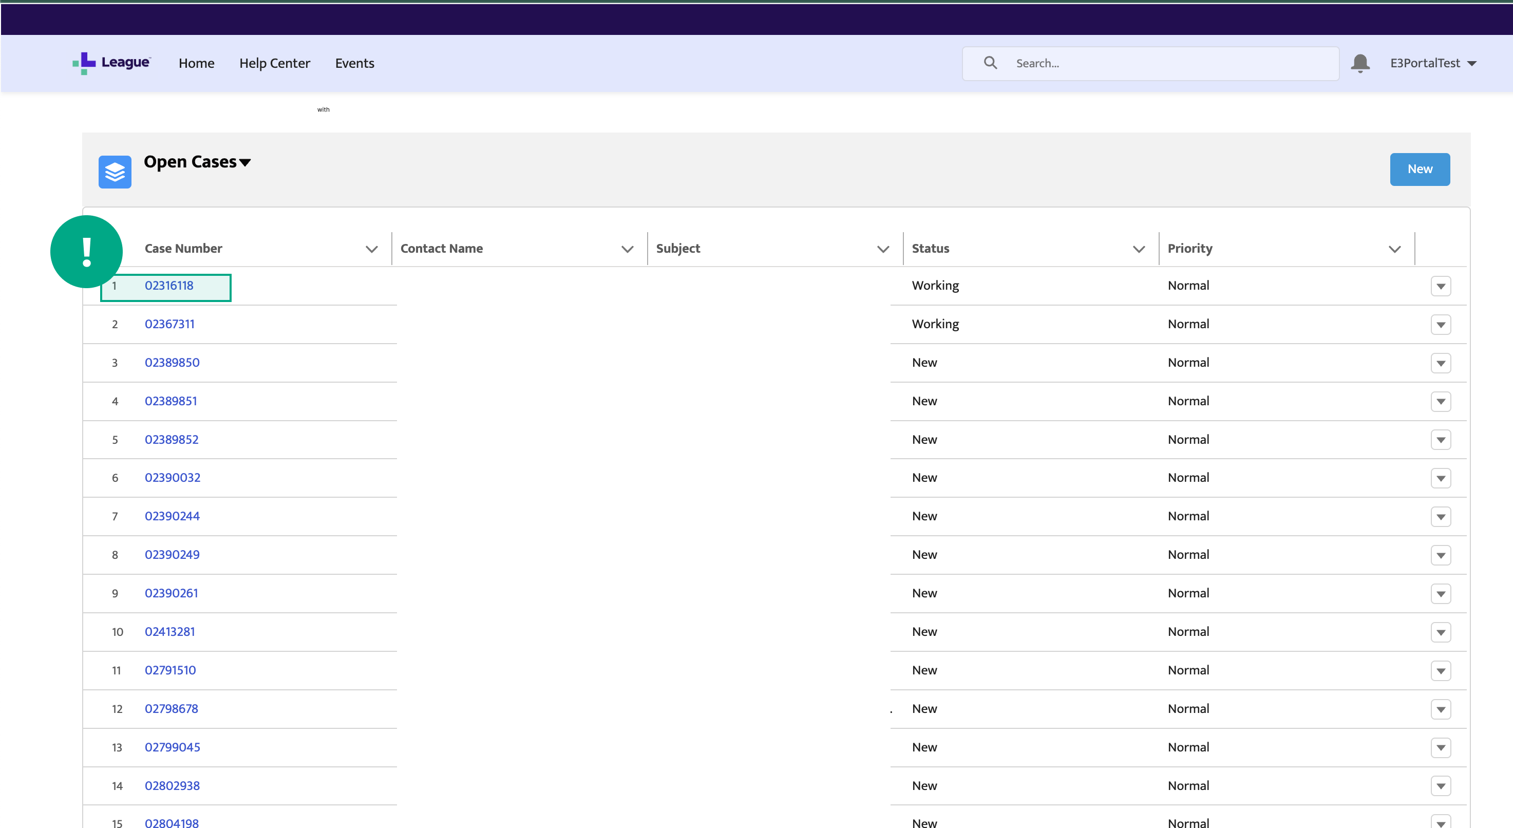Open case number 02413281
The height and width of the screenshot is (828, 1513).
coord(169,631)
